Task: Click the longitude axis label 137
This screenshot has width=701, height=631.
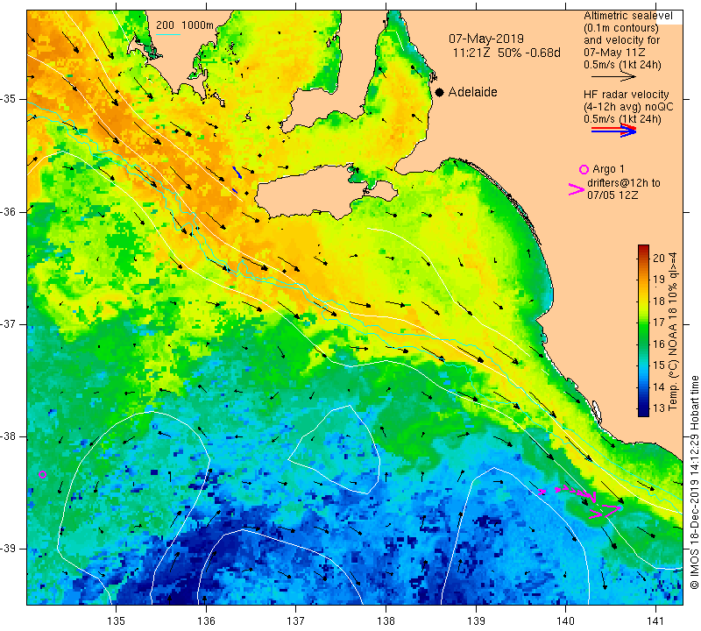Action: click(x=296, y=620)
